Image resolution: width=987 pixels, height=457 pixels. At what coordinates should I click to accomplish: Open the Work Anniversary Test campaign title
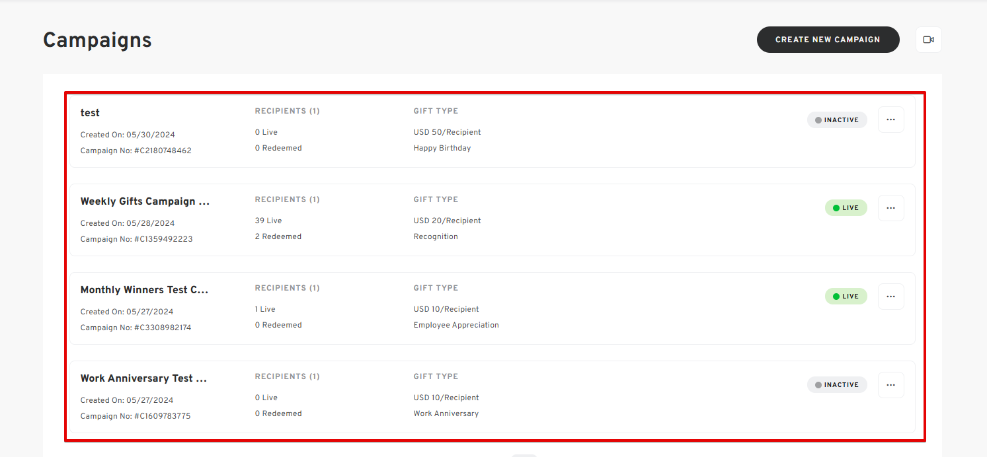(143, 378)
